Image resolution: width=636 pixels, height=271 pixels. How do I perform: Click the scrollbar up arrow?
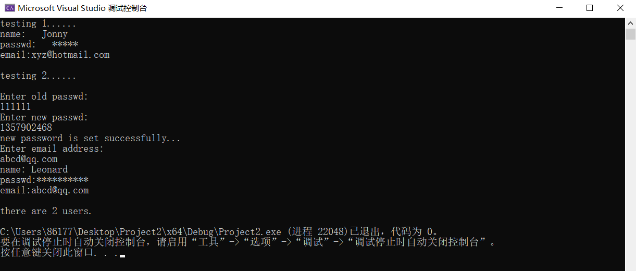pos(630,22)
